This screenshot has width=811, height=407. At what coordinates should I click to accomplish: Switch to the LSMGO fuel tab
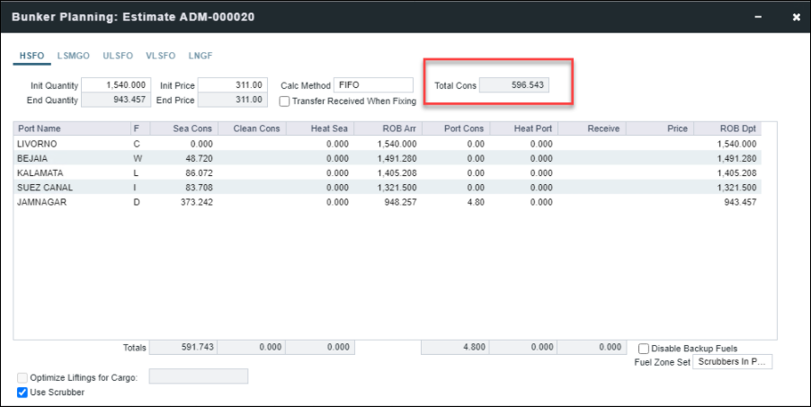(74, 56)
